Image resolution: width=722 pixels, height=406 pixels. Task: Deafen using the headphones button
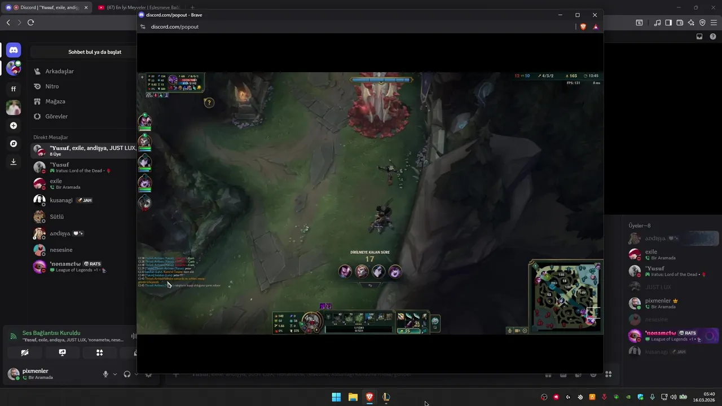pyautogui.click(x=127, y=374)
